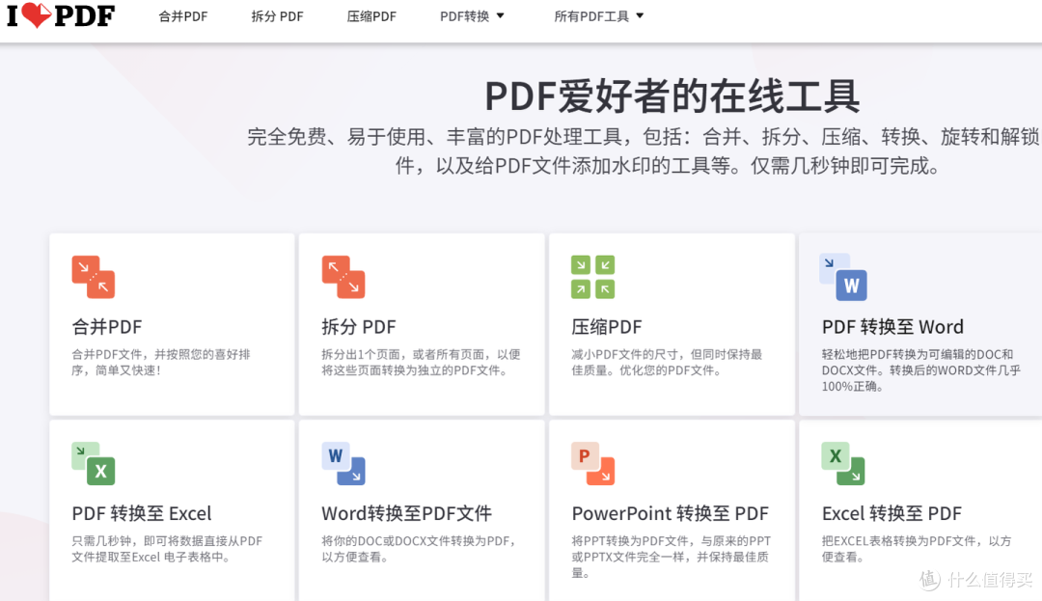This screenshot has height=601, width=1042.
Task: Click the description starting 将你的DOC或DOCX文件
Action: tap(419, 549)
